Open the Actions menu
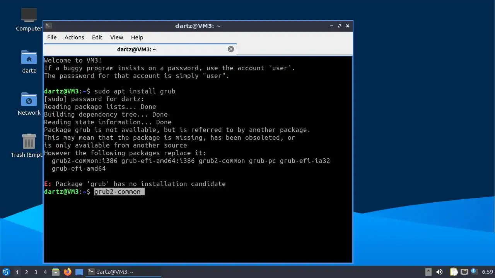The width and height of the screenshot is (495, 278). click(x=74, y=37)
